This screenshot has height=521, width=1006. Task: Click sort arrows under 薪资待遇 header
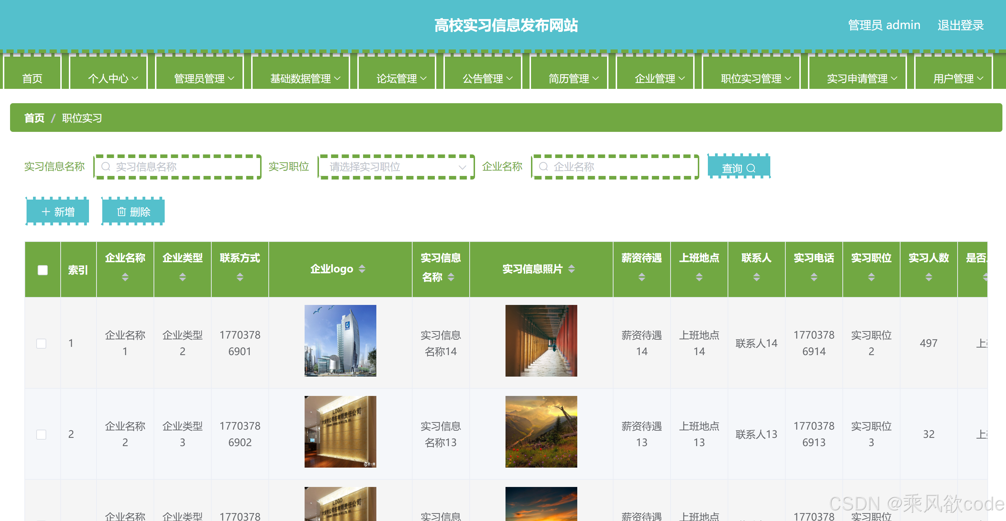[x=641, y=277]
